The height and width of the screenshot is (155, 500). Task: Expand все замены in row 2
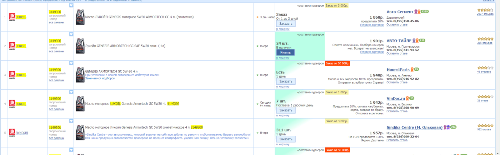pyautogui.click(x=56, y=52)
